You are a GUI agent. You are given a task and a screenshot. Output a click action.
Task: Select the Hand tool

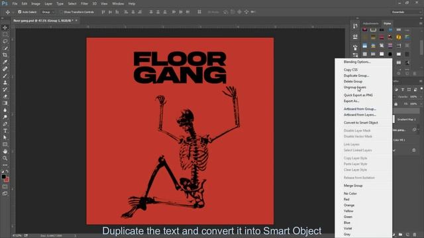point(5,151)
